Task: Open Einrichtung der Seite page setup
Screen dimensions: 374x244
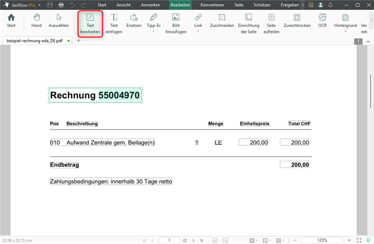Action: [x=248, y=23]
